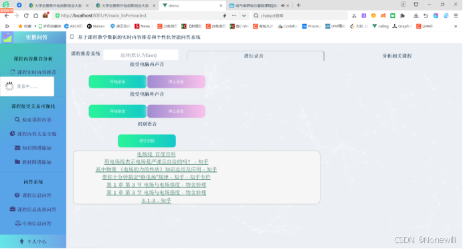Open the News bookmark
The width and height of the screenshot is (463, 249).
tap(143, 26)
